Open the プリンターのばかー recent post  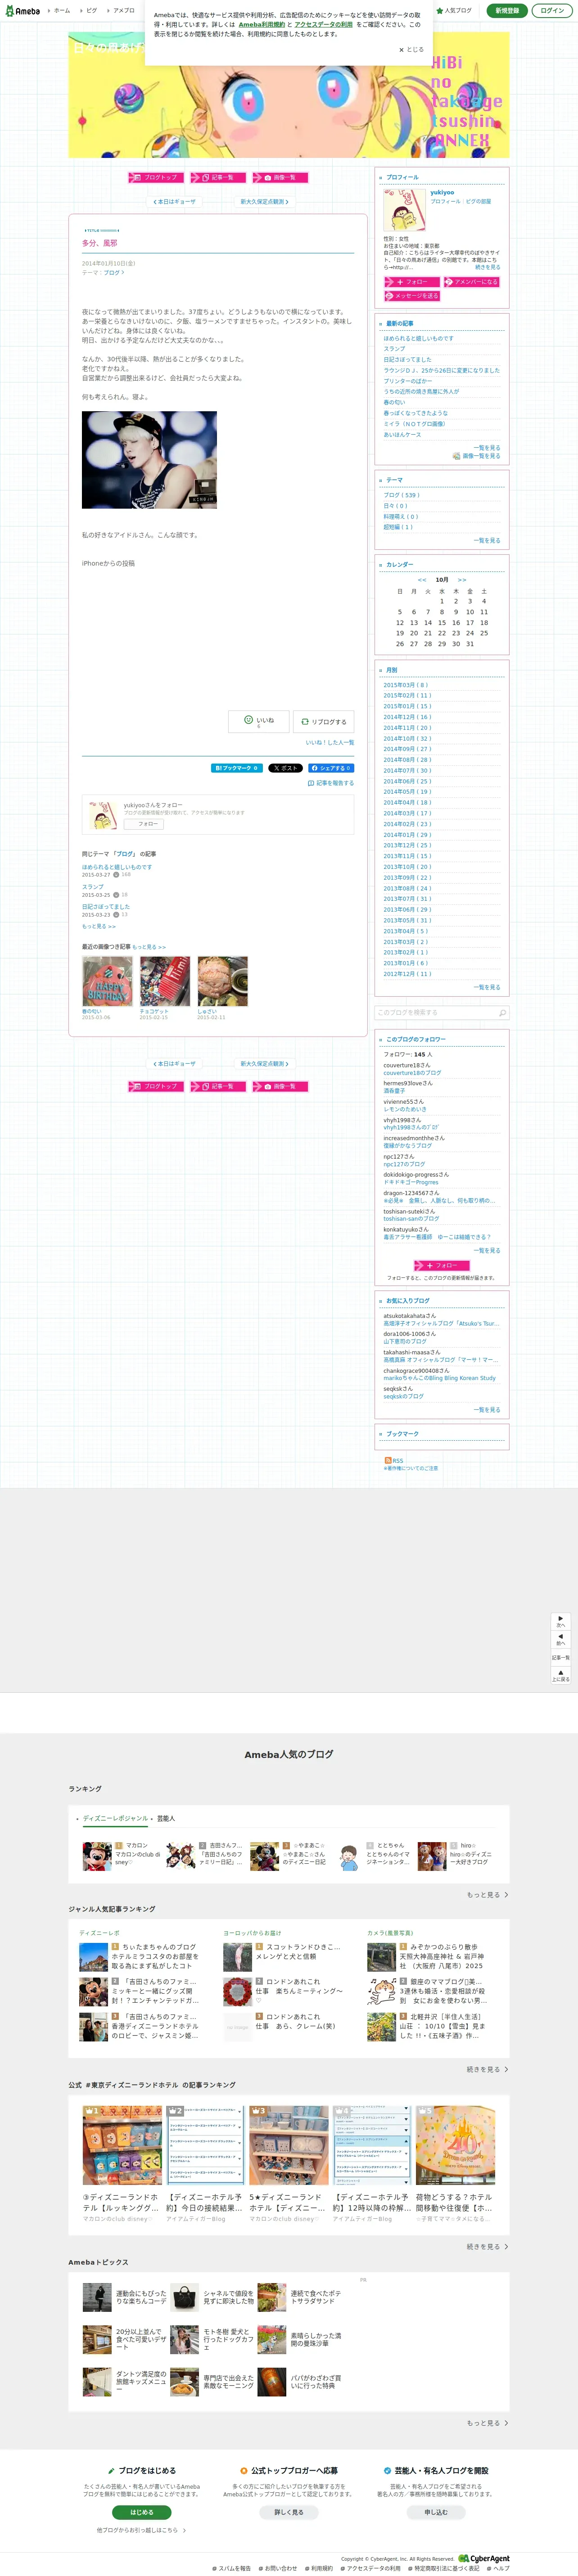tap(408, 381)
